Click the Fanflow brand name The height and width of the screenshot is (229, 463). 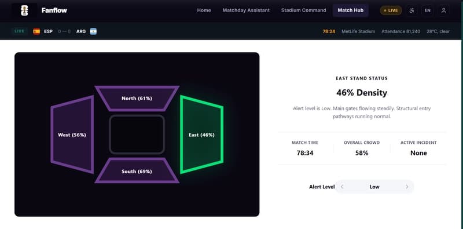click(x=54, y=10)
